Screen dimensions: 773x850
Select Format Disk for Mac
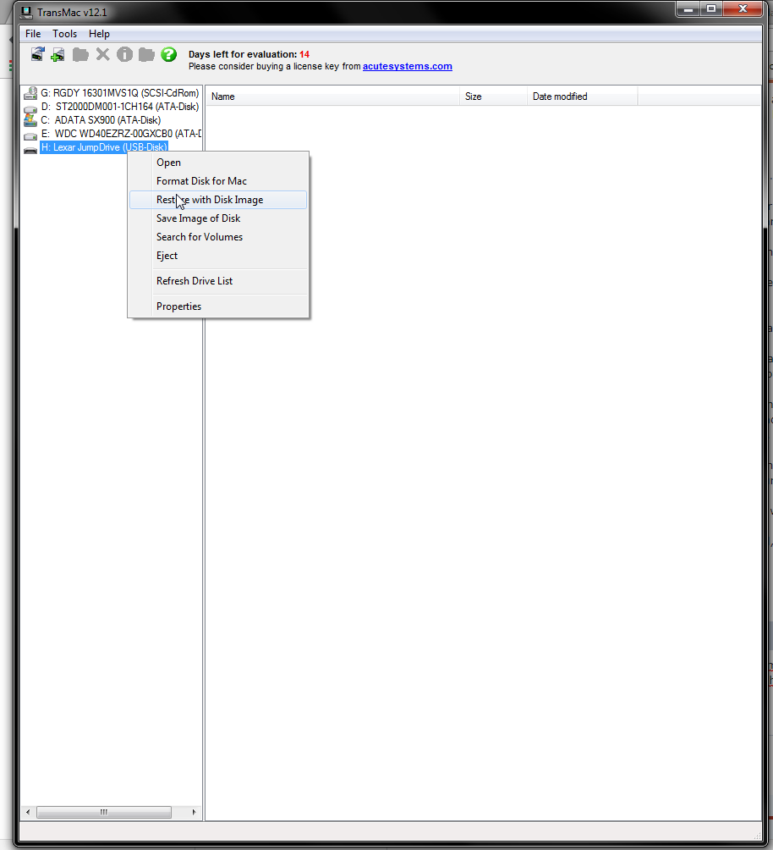[218, 181]
